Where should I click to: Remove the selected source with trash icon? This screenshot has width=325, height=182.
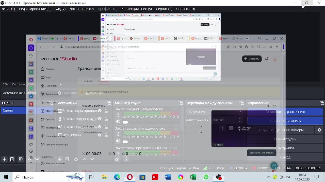click(67, 159)
